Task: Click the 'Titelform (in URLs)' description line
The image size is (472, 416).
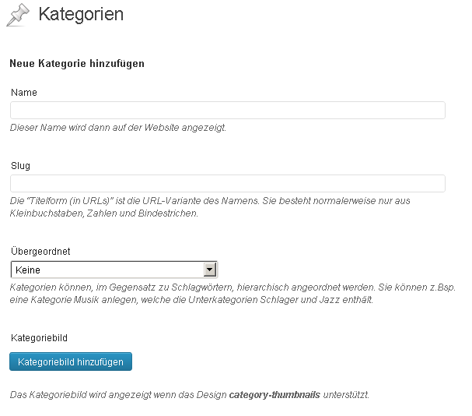Action: 210,201
